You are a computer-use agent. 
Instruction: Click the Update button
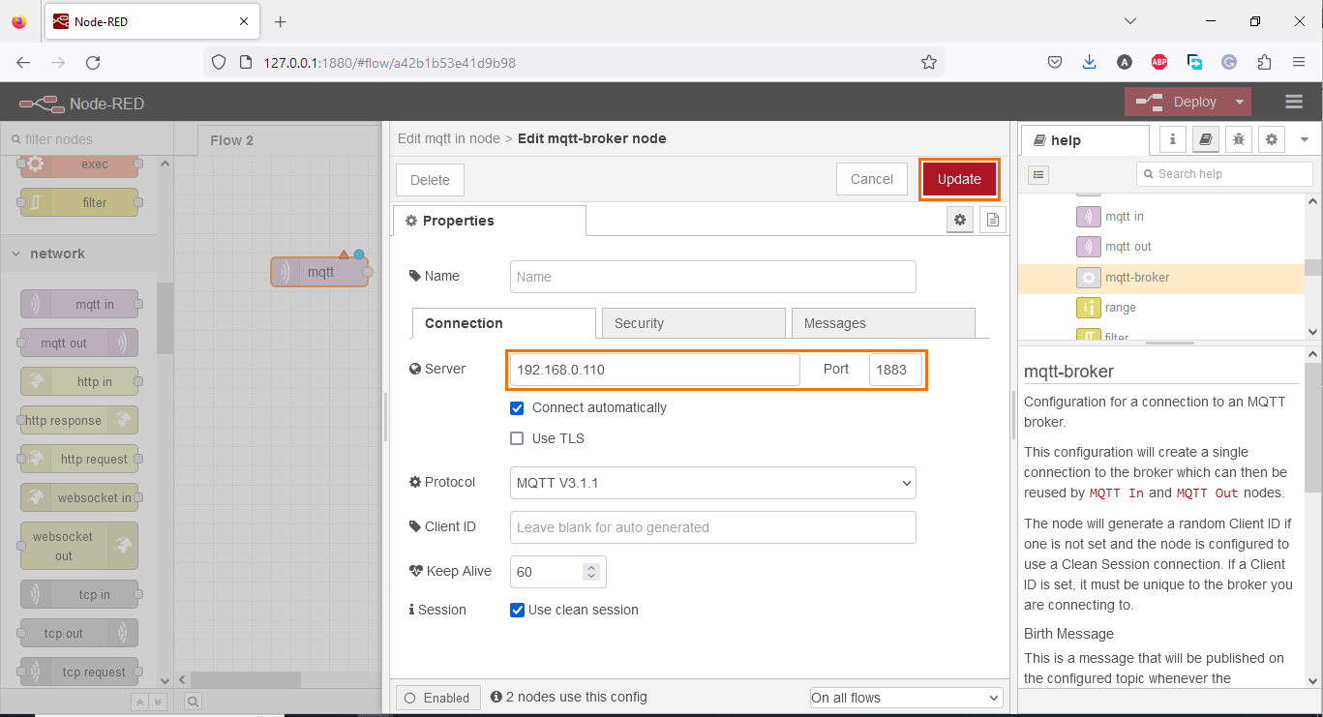[959, 179]
